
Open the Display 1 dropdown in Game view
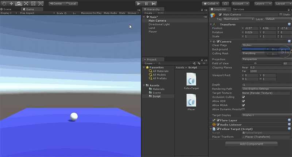click(x=9, y=13)
